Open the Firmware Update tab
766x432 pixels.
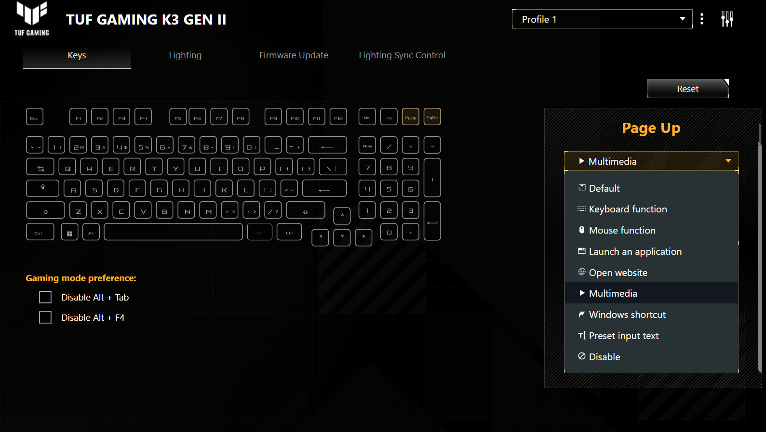294,55
